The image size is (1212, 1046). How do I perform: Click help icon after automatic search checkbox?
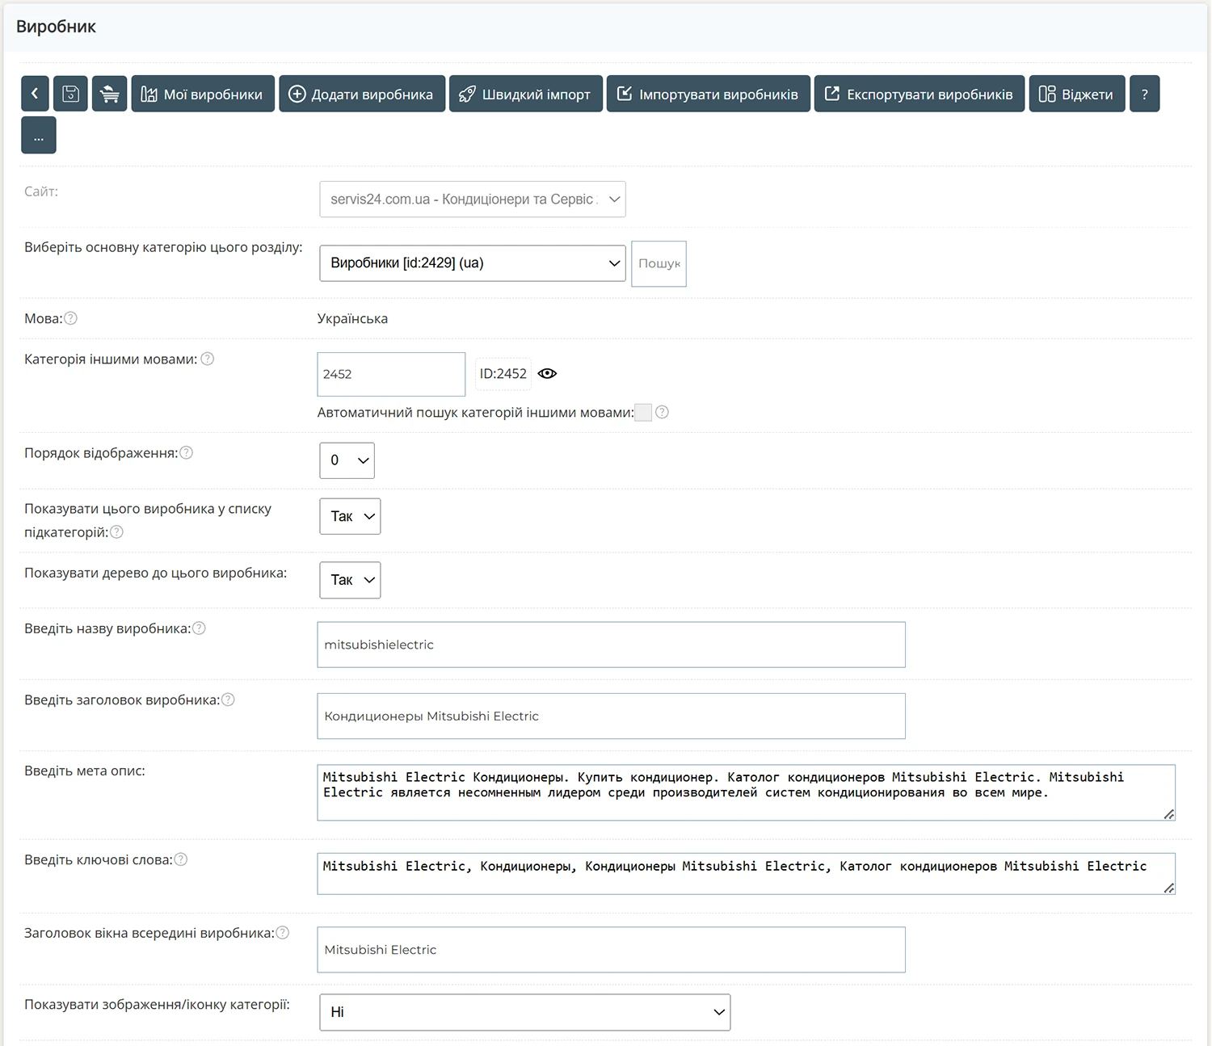(662, 412)
